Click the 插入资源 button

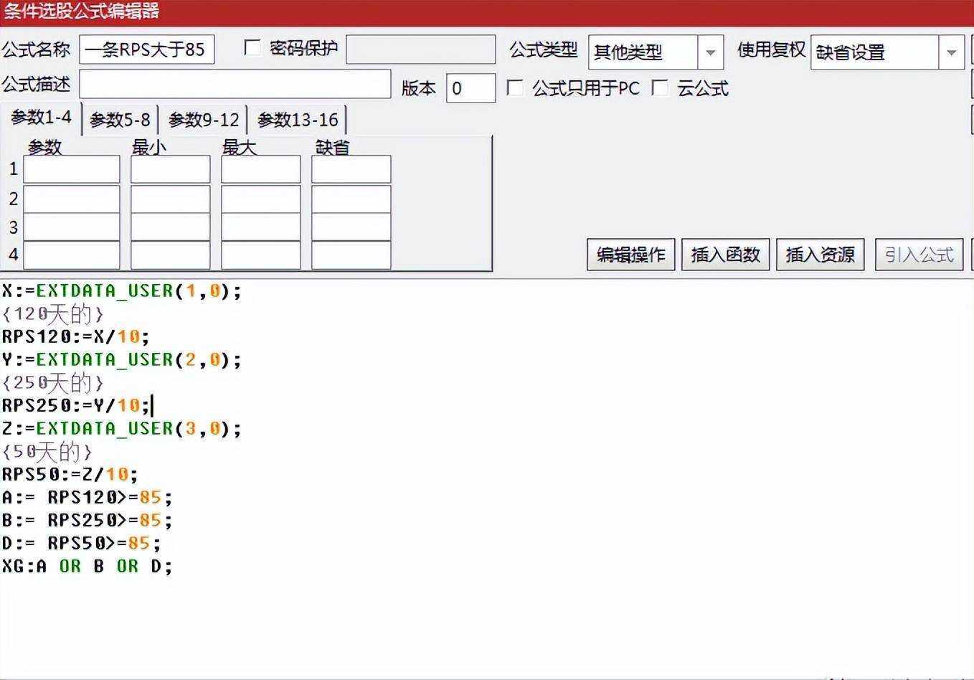pos(821,255)
